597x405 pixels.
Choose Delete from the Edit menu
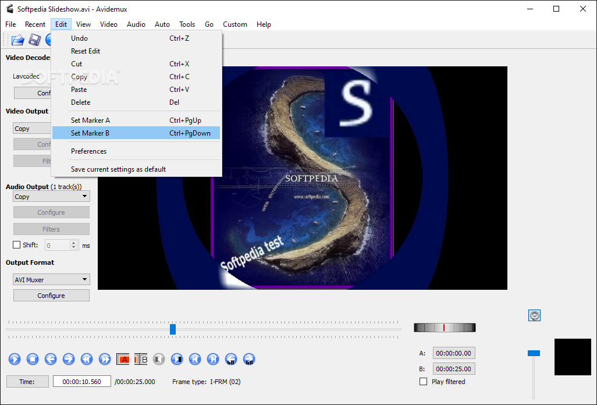click(x=136, y=102)
